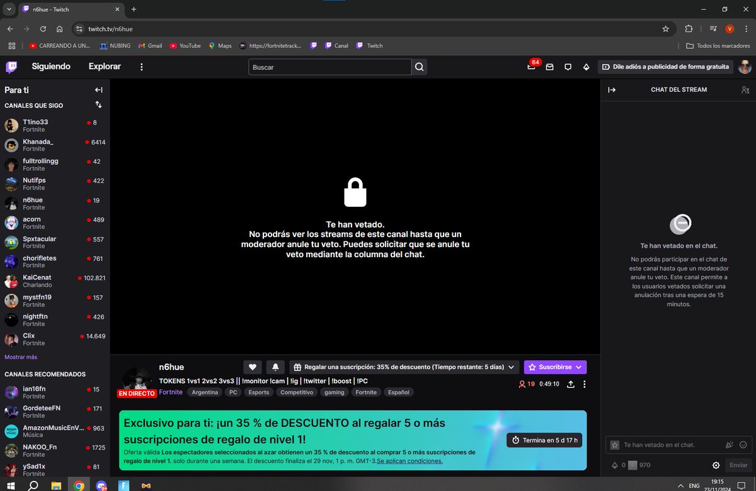Click the bookmark star in address bar
The width and height of the screenshot is (756, 491).
coord(665,29)
